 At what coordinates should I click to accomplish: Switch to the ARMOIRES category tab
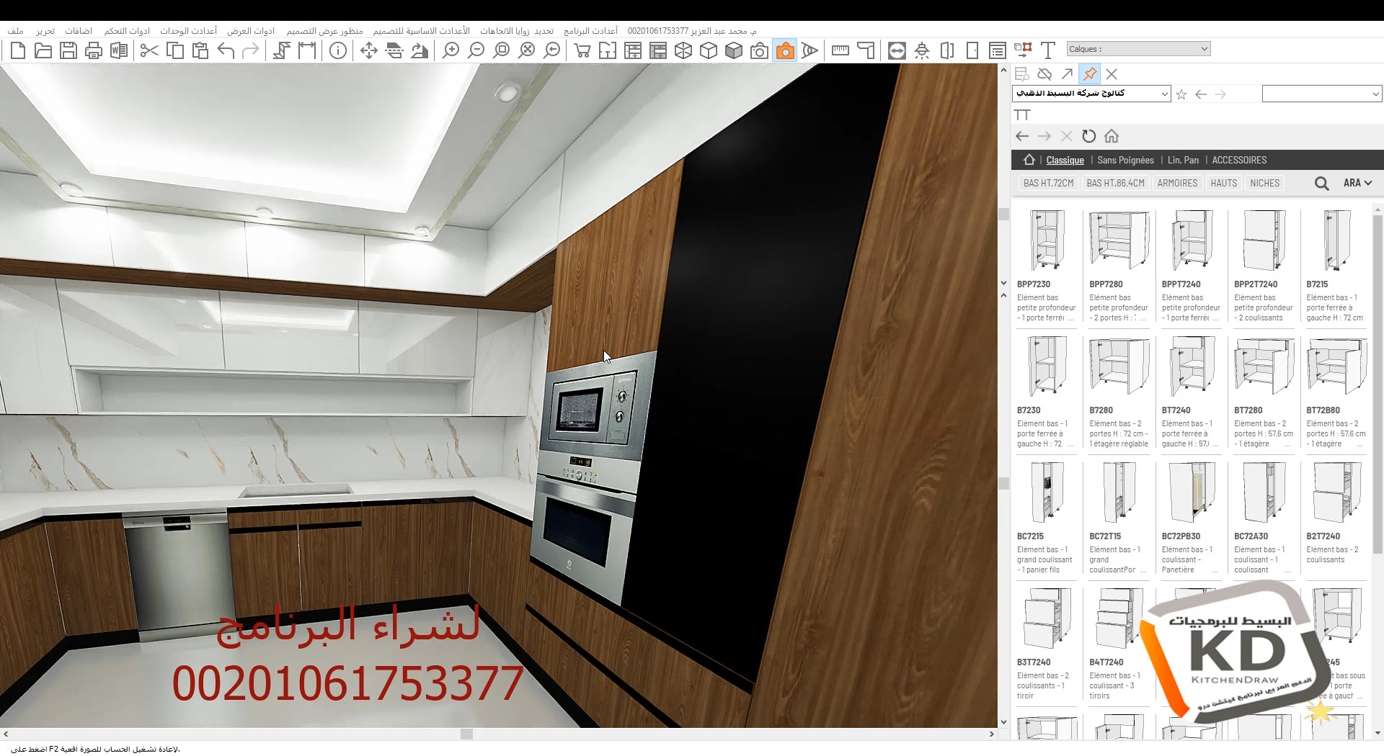click(x=1177, y=183)
